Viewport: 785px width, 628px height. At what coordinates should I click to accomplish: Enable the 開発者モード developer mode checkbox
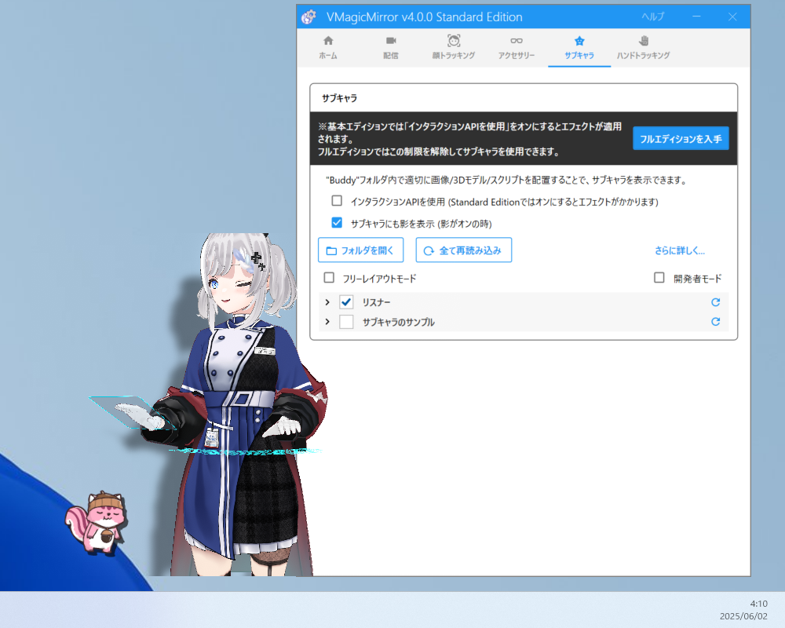(x=659, y=277)
